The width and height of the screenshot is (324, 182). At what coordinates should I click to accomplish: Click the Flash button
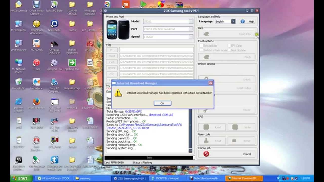[x=227, y=57]
